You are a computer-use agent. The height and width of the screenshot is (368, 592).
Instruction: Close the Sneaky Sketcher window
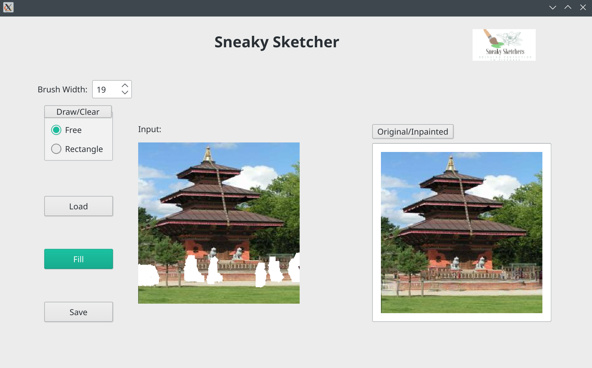coord(583,8)
